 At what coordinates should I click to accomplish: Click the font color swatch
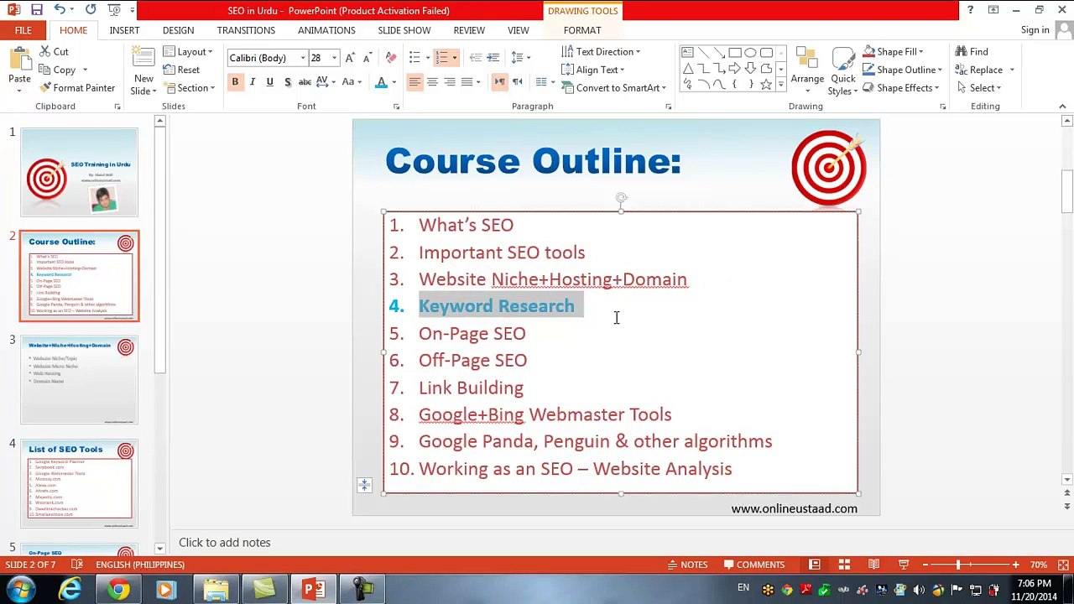[381, 82]
